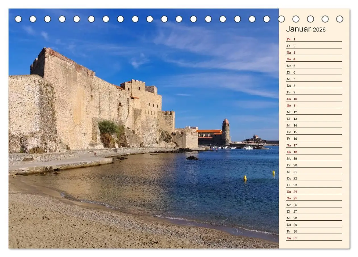Select the 'Mo 12' date row
The width and height of the screenshot is (358, 257).
point(314,112)
